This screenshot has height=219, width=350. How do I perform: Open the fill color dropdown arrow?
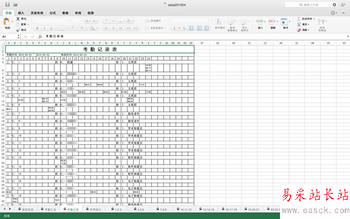pyautogui.click(x=76, y=28)
